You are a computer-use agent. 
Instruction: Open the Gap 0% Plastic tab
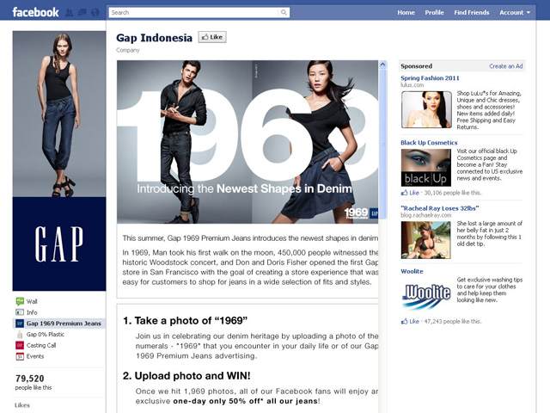coord(46,335)
